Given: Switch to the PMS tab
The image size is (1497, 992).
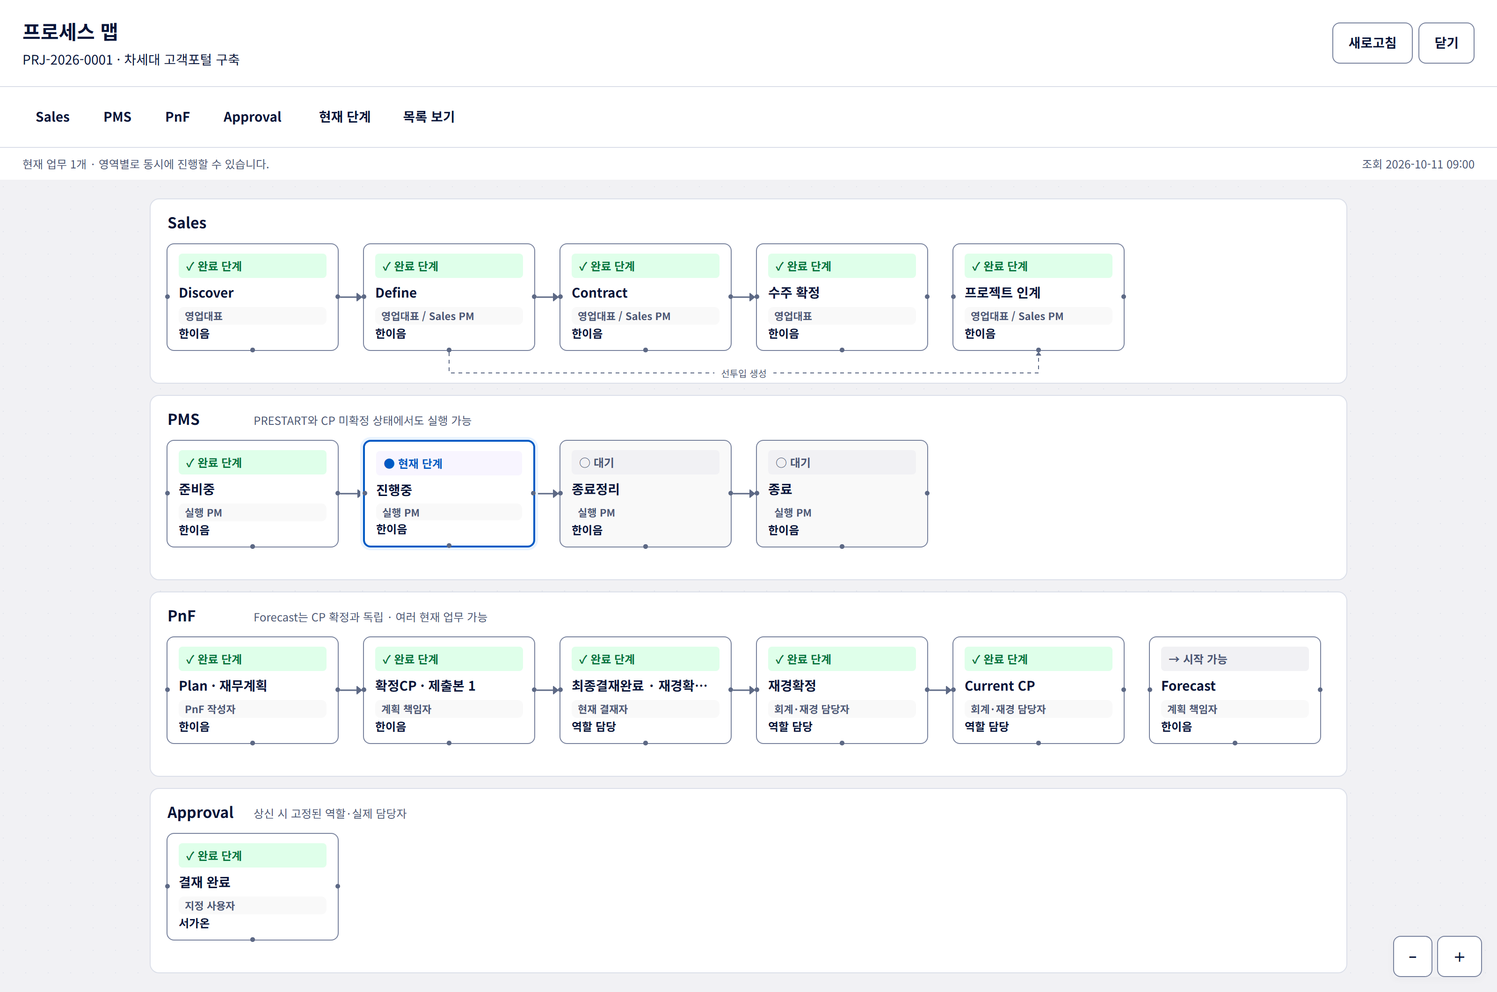Looking at the screenshot, I should 117,117.
